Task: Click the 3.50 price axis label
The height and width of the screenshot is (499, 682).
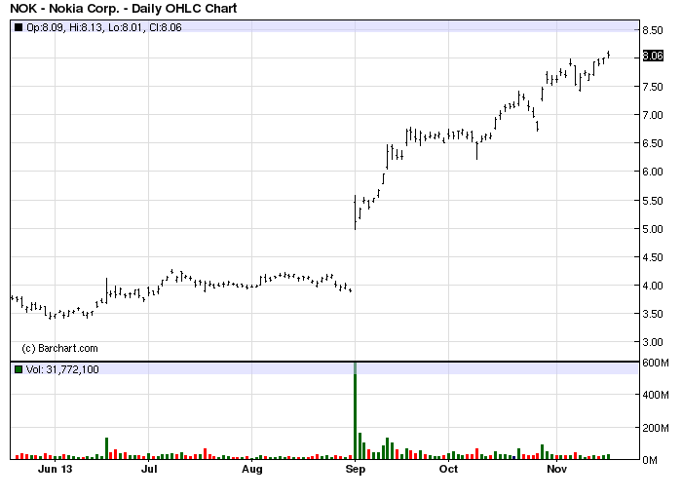Action: coord(653,314)
